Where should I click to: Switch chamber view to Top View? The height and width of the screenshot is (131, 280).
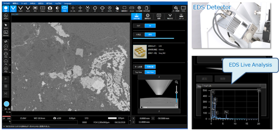[138, 72]
